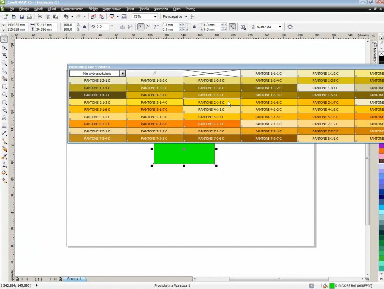Viewport: 384px width, 289px height.
Task: Toggle round corner type
Action: tap(141, 26)
